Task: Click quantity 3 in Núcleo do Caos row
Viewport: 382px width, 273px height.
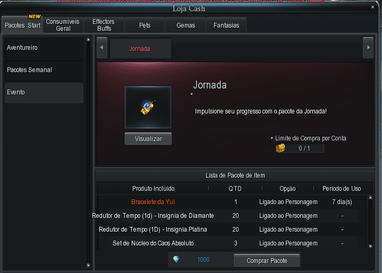Action: [x=235, y=243]
